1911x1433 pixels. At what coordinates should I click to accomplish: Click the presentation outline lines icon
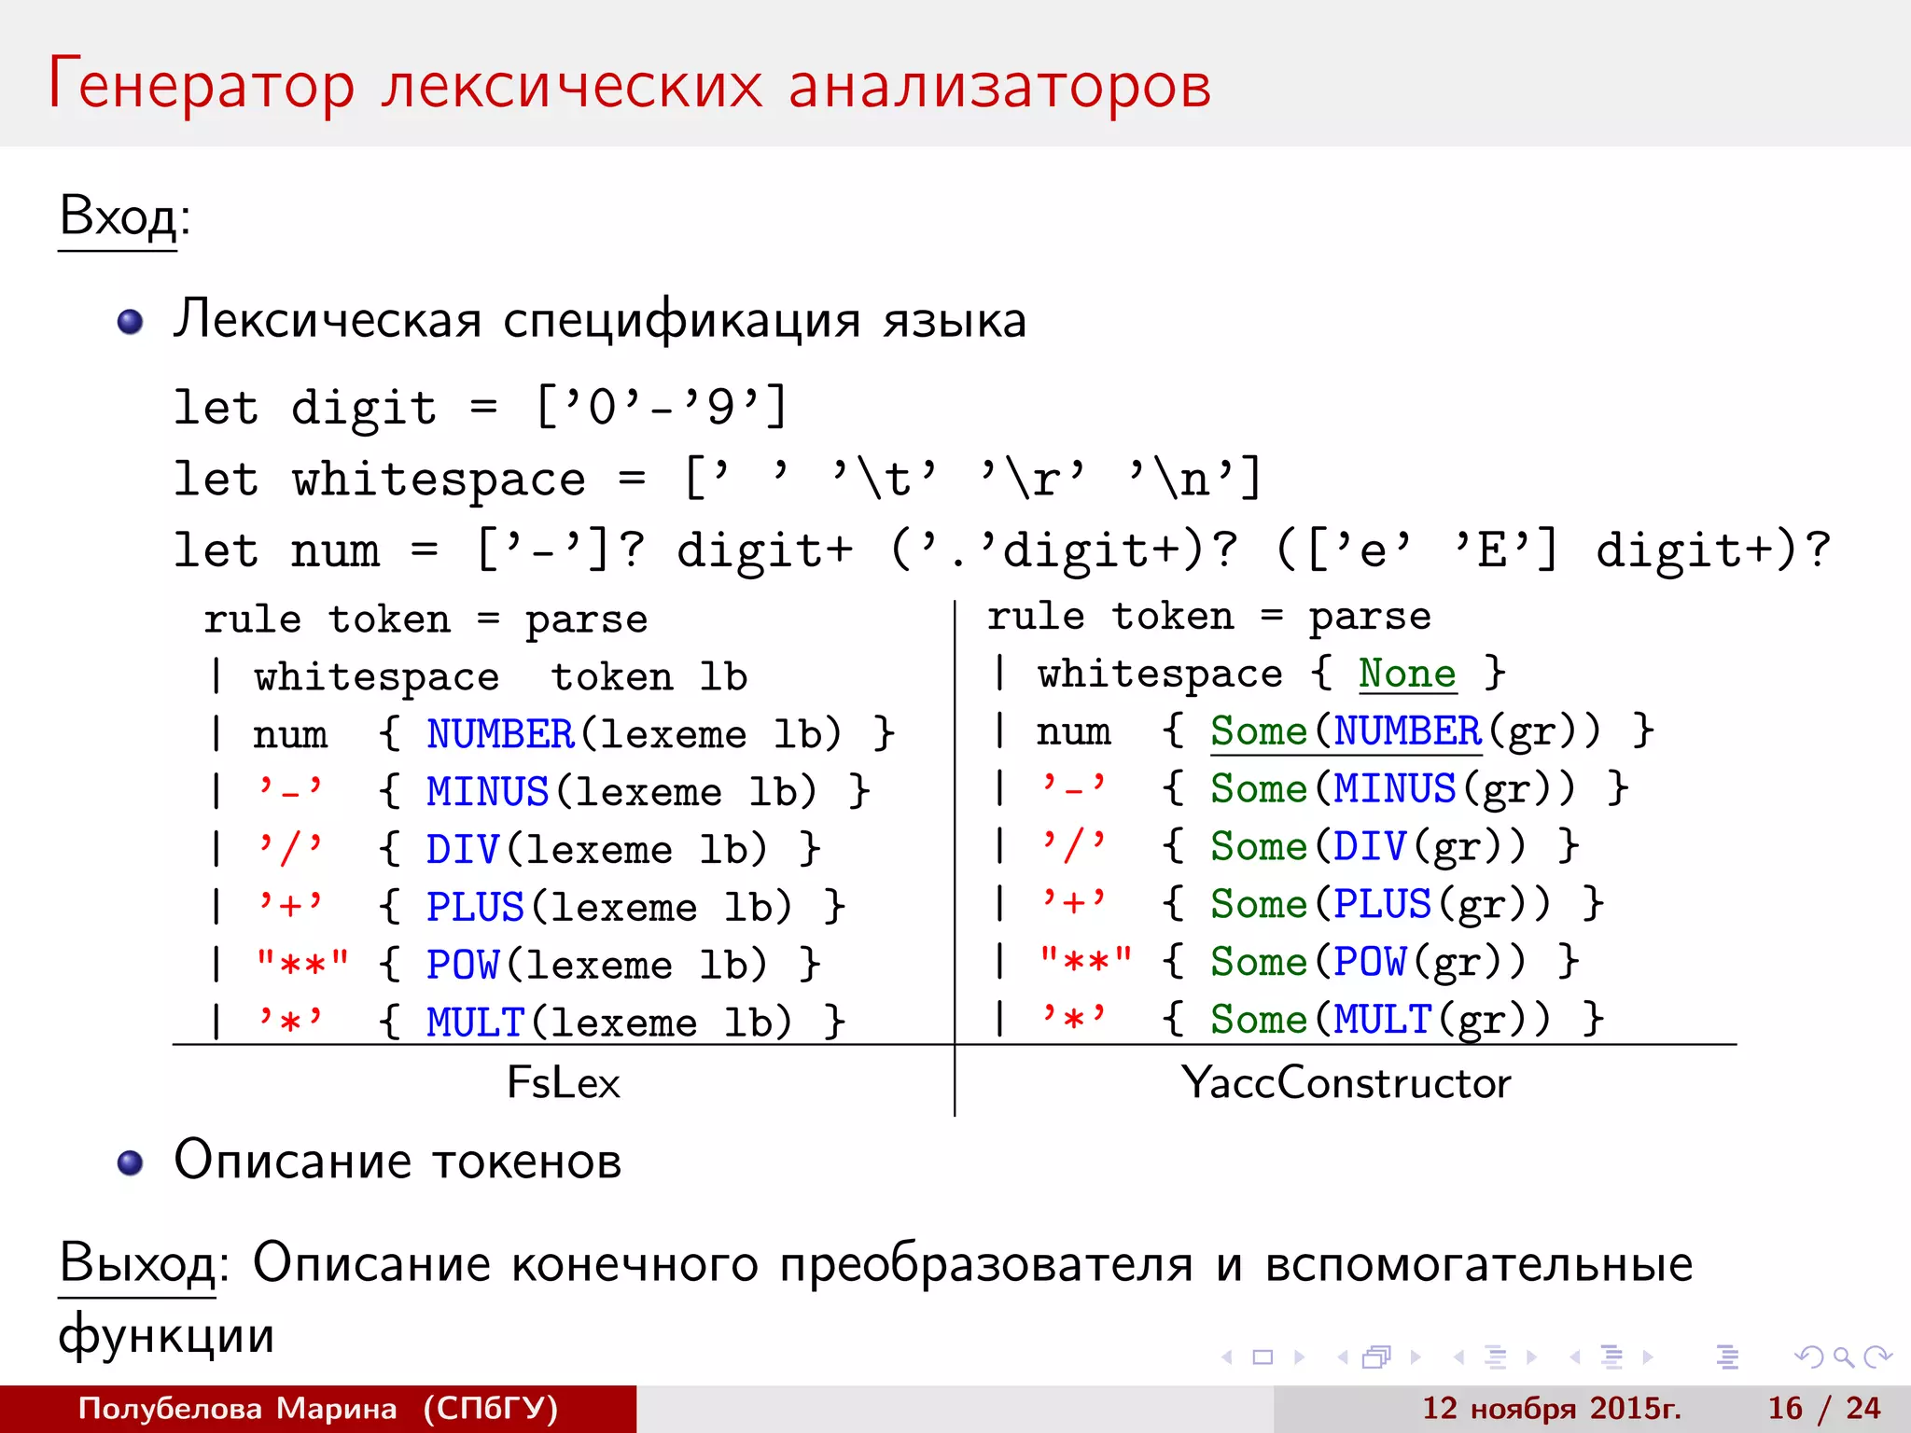(1727, 1357)
